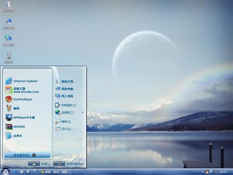
Task: Click the 关闭计算机(U) power button
Action: [x=59, y=164]
